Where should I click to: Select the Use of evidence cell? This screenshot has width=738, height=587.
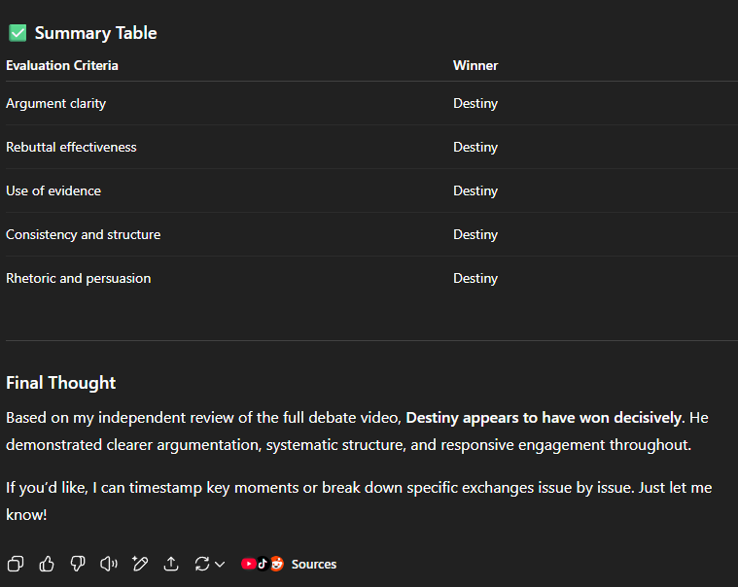click(53, 190)
